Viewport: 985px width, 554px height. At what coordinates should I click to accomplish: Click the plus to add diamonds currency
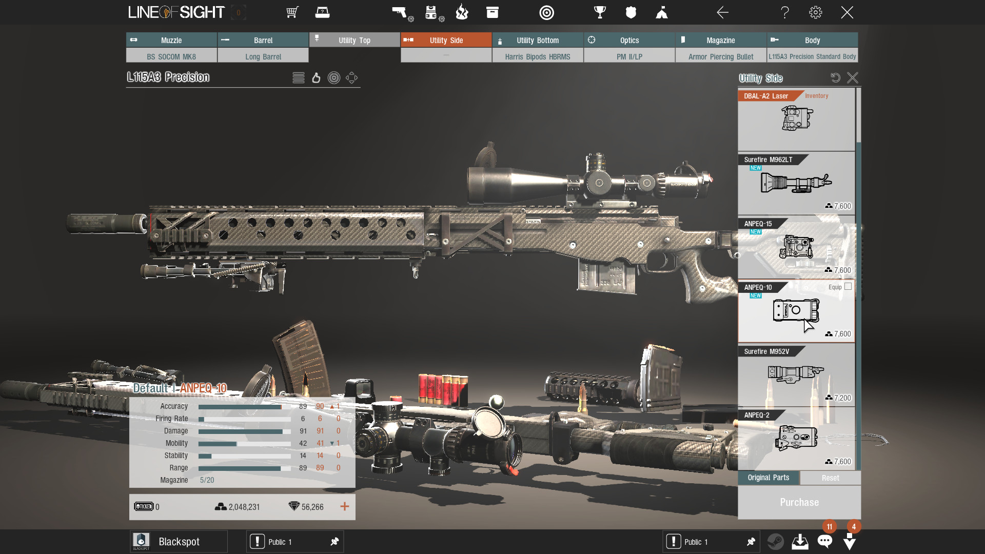click(345, 507)
